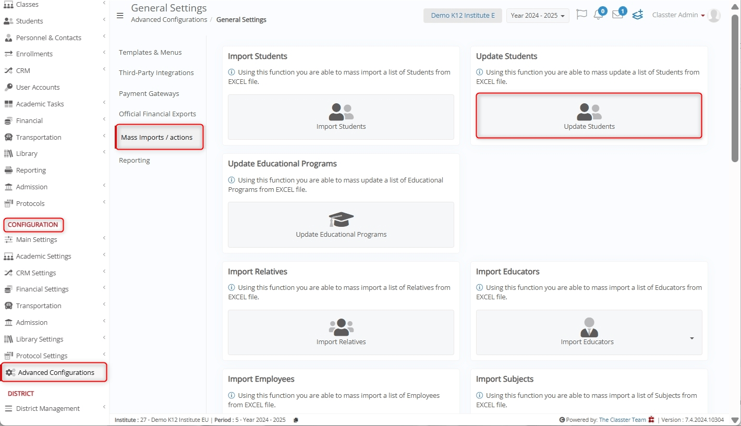Click the info icon under Import Students
Image resolution: width=741 pixels, height=426 pixels.
[232, 72]
